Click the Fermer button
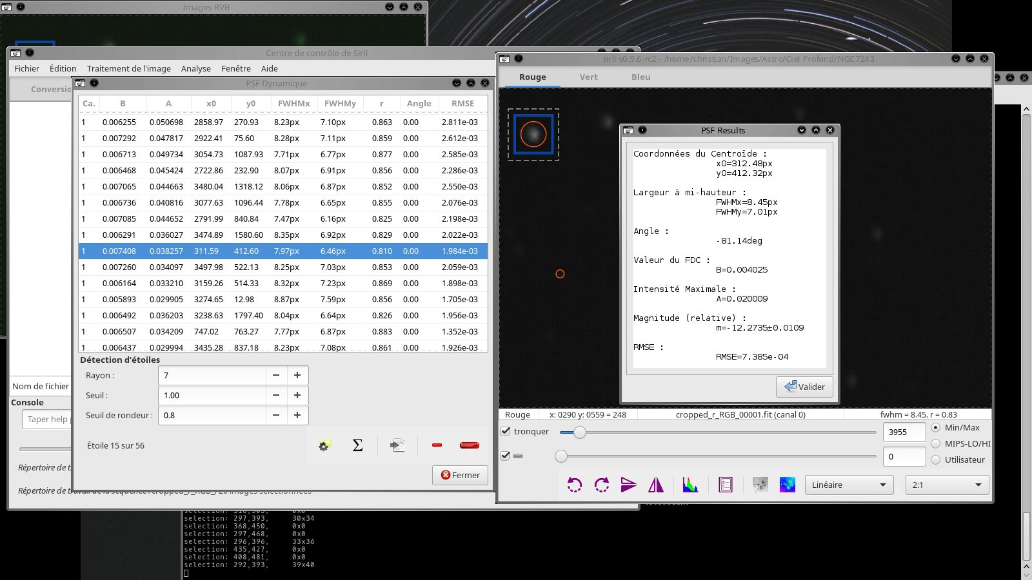 pos(460,475)
